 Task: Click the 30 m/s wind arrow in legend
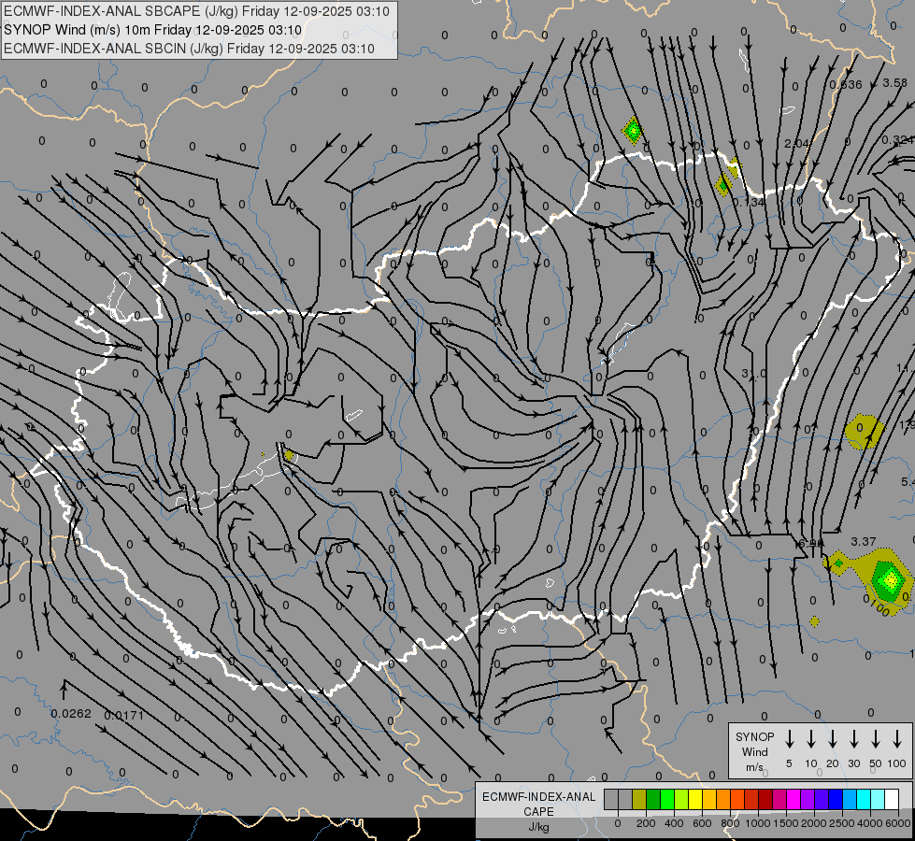click(853, 739)
